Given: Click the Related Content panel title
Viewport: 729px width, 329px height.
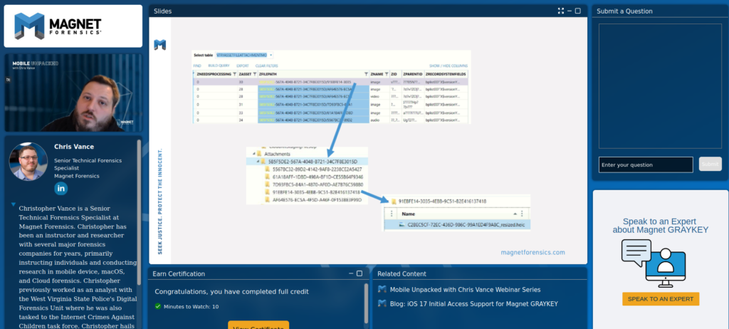Looking at the screenshot, I should pos(402,273).
